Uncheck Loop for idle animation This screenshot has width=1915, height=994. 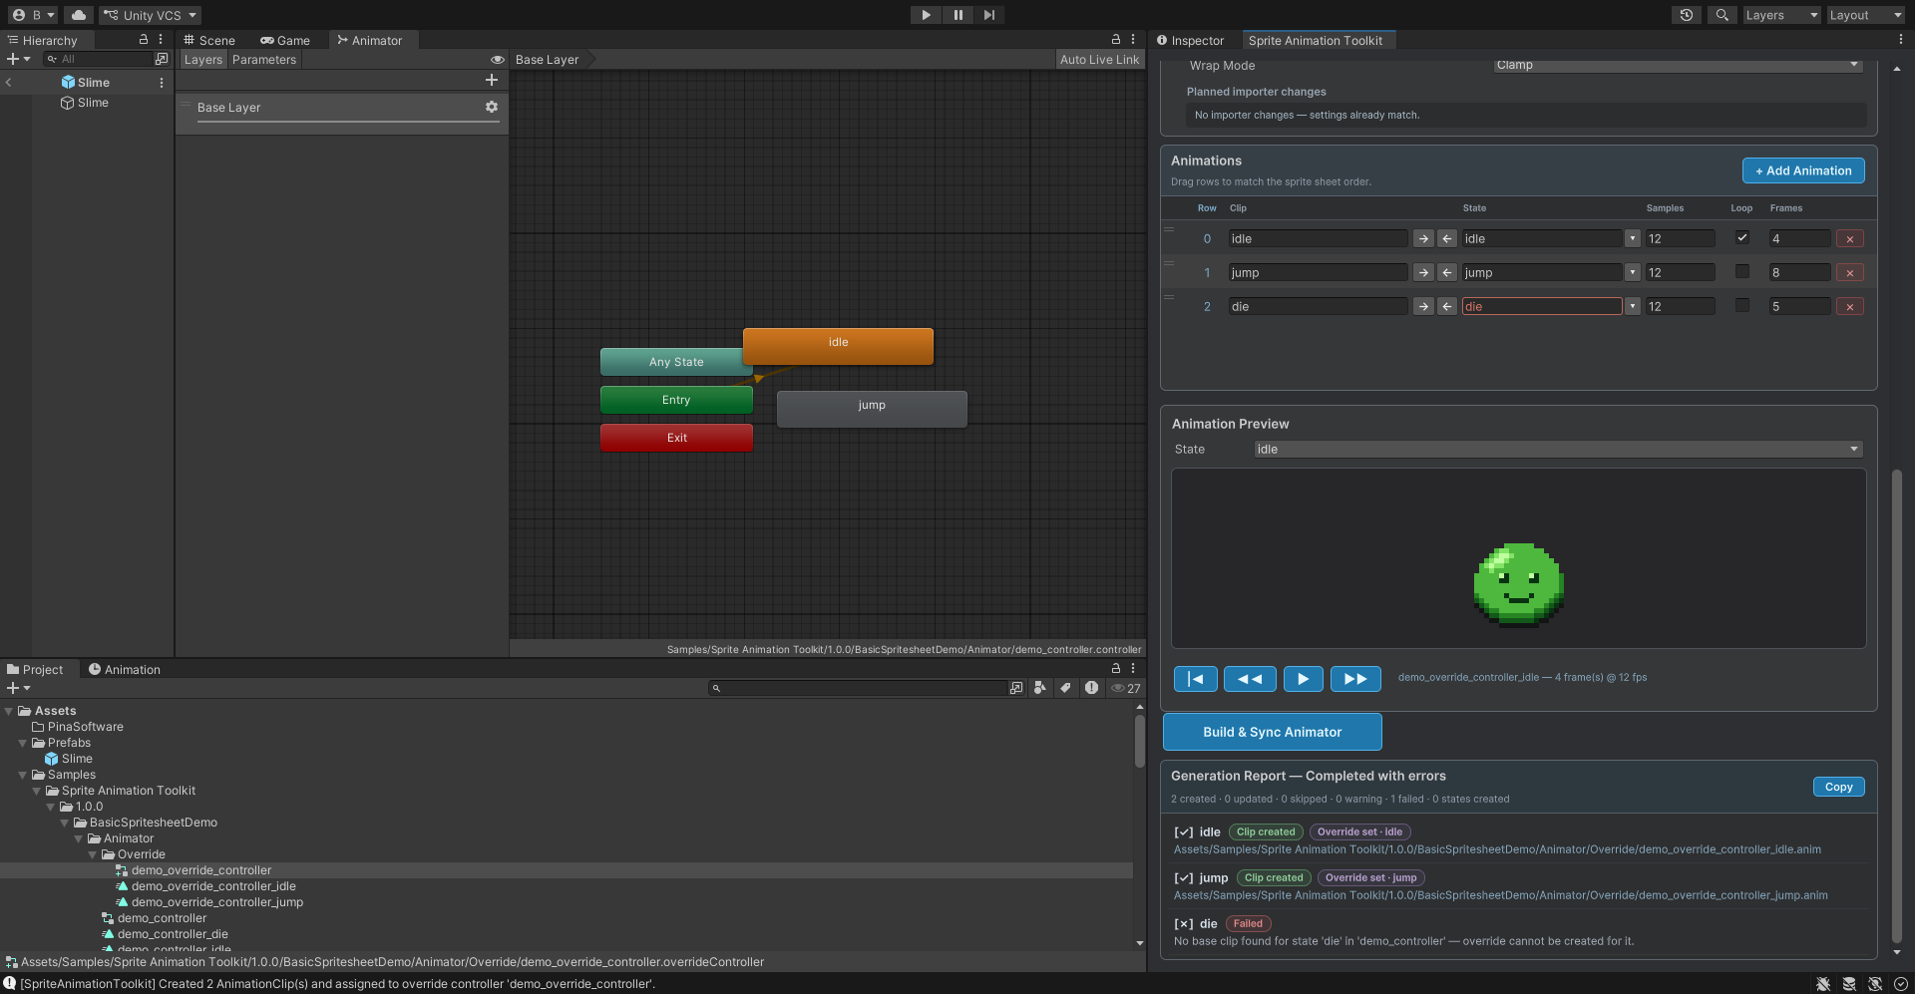point(1742,238)
